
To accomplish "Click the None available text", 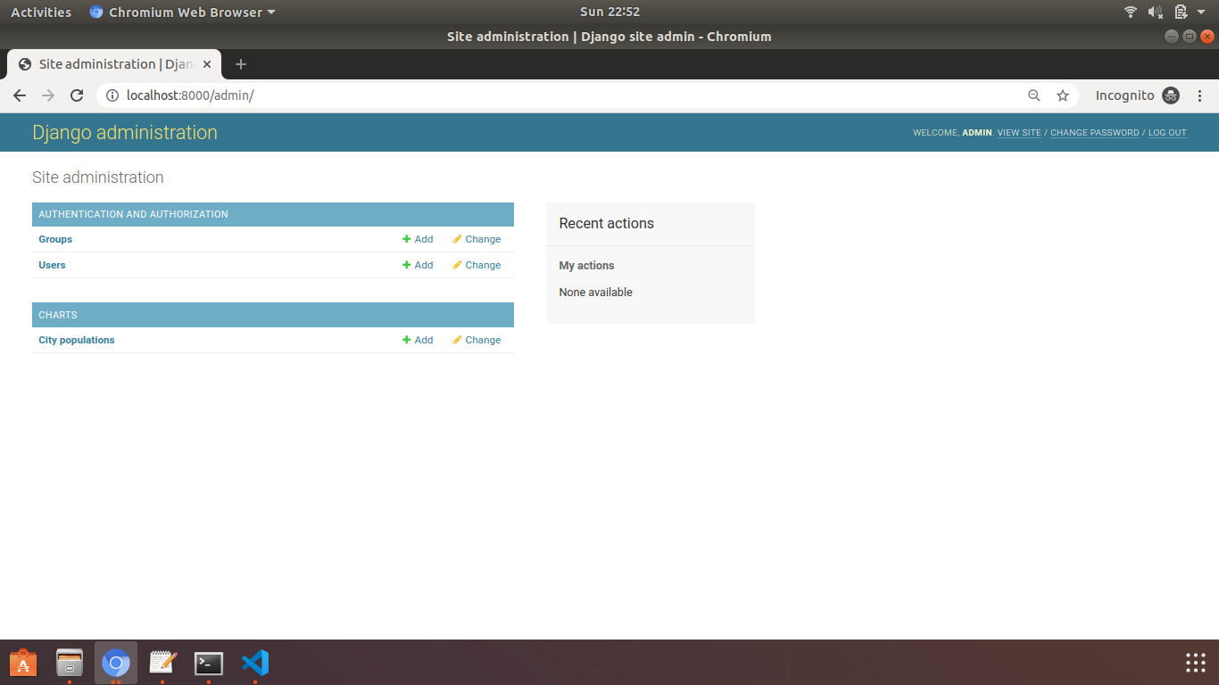I will [x=595, y=293].
